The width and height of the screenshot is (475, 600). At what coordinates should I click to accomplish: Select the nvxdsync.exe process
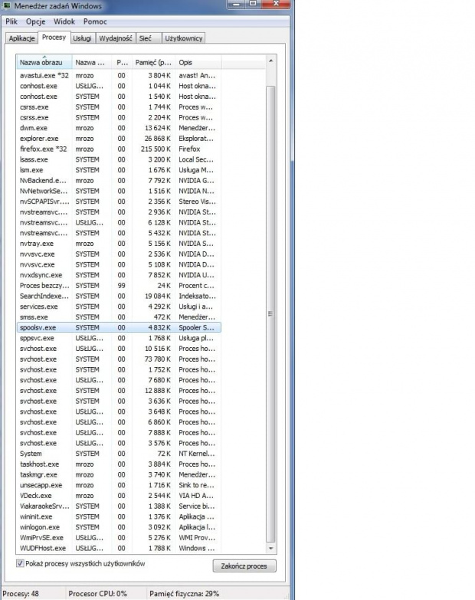[119, 275]
